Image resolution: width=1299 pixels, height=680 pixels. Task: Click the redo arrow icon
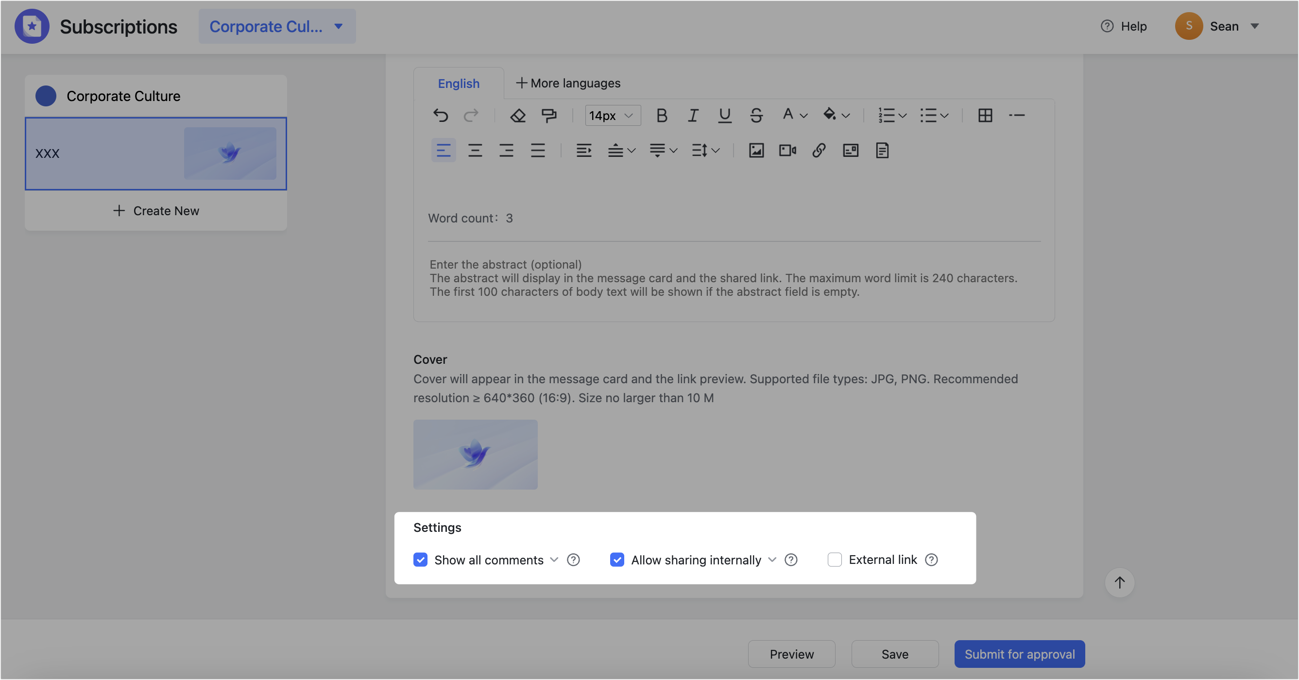pos(471,116)
